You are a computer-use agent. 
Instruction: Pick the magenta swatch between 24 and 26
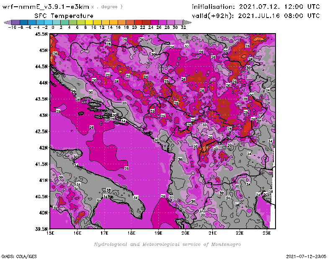[154, 23]
